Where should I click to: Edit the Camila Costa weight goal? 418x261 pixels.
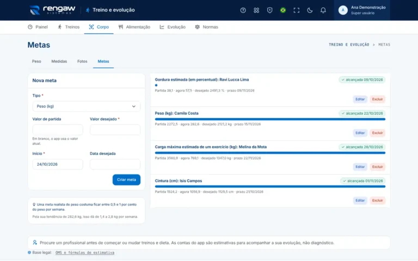point(360,133)
